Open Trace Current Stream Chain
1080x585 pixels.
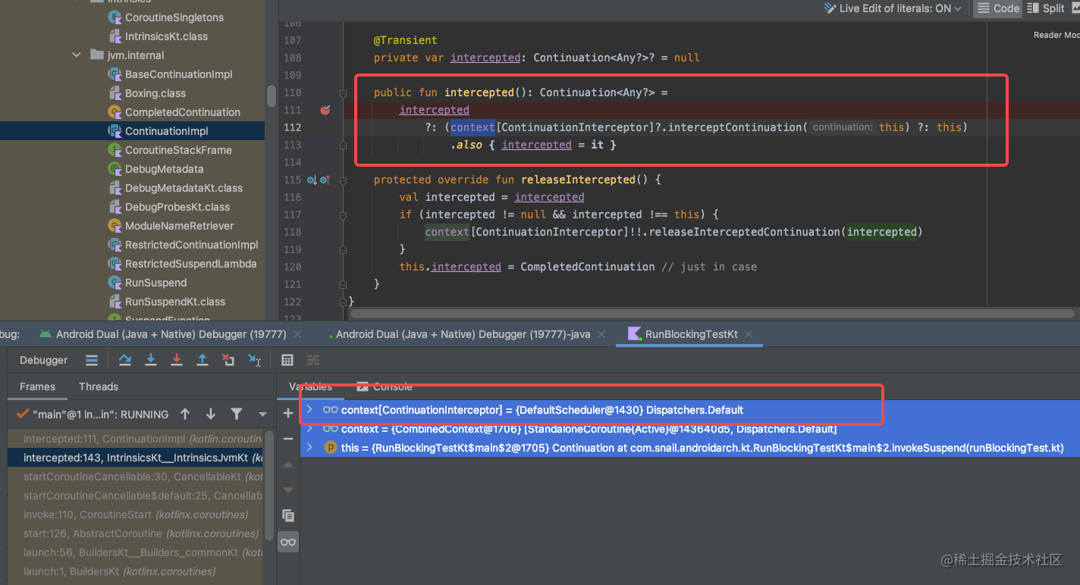tap(313, 360)
